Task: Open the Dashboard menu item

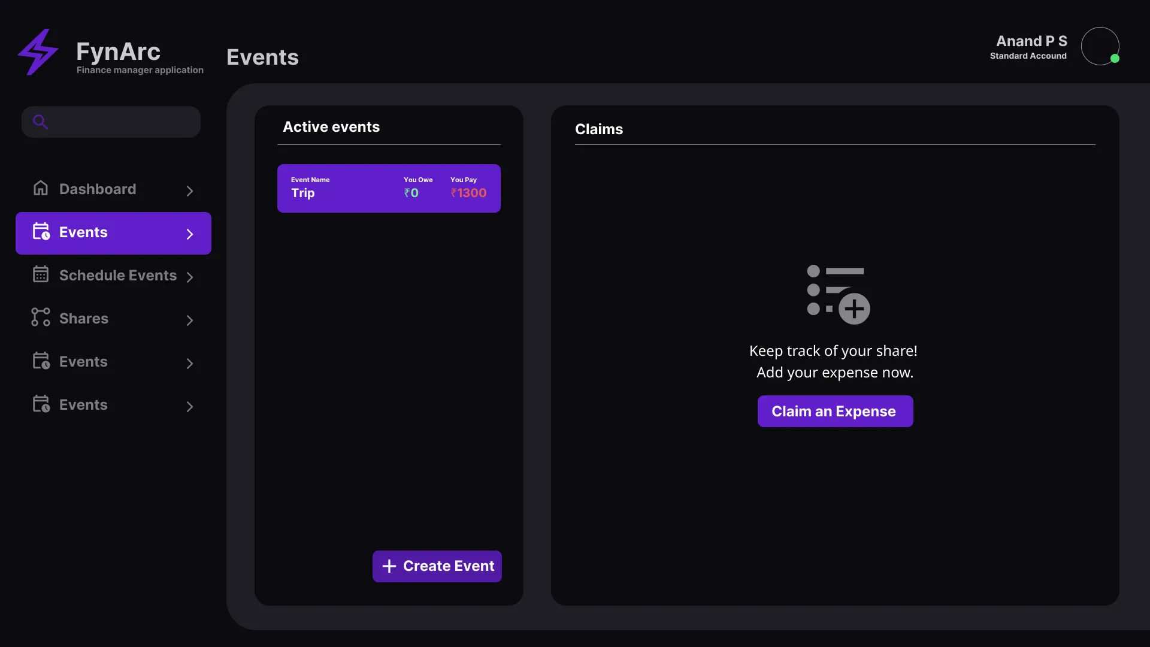Action: tap(98, 189)
